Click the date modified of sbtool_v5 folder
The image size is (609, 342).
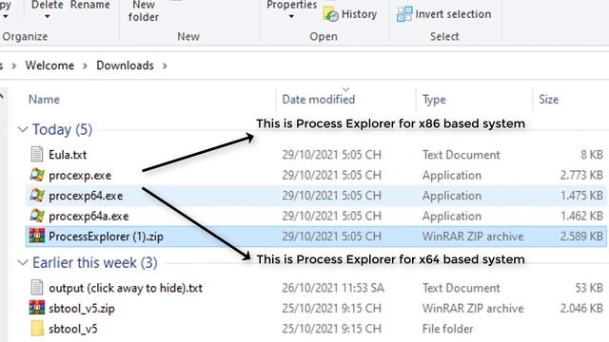(332, 329)
